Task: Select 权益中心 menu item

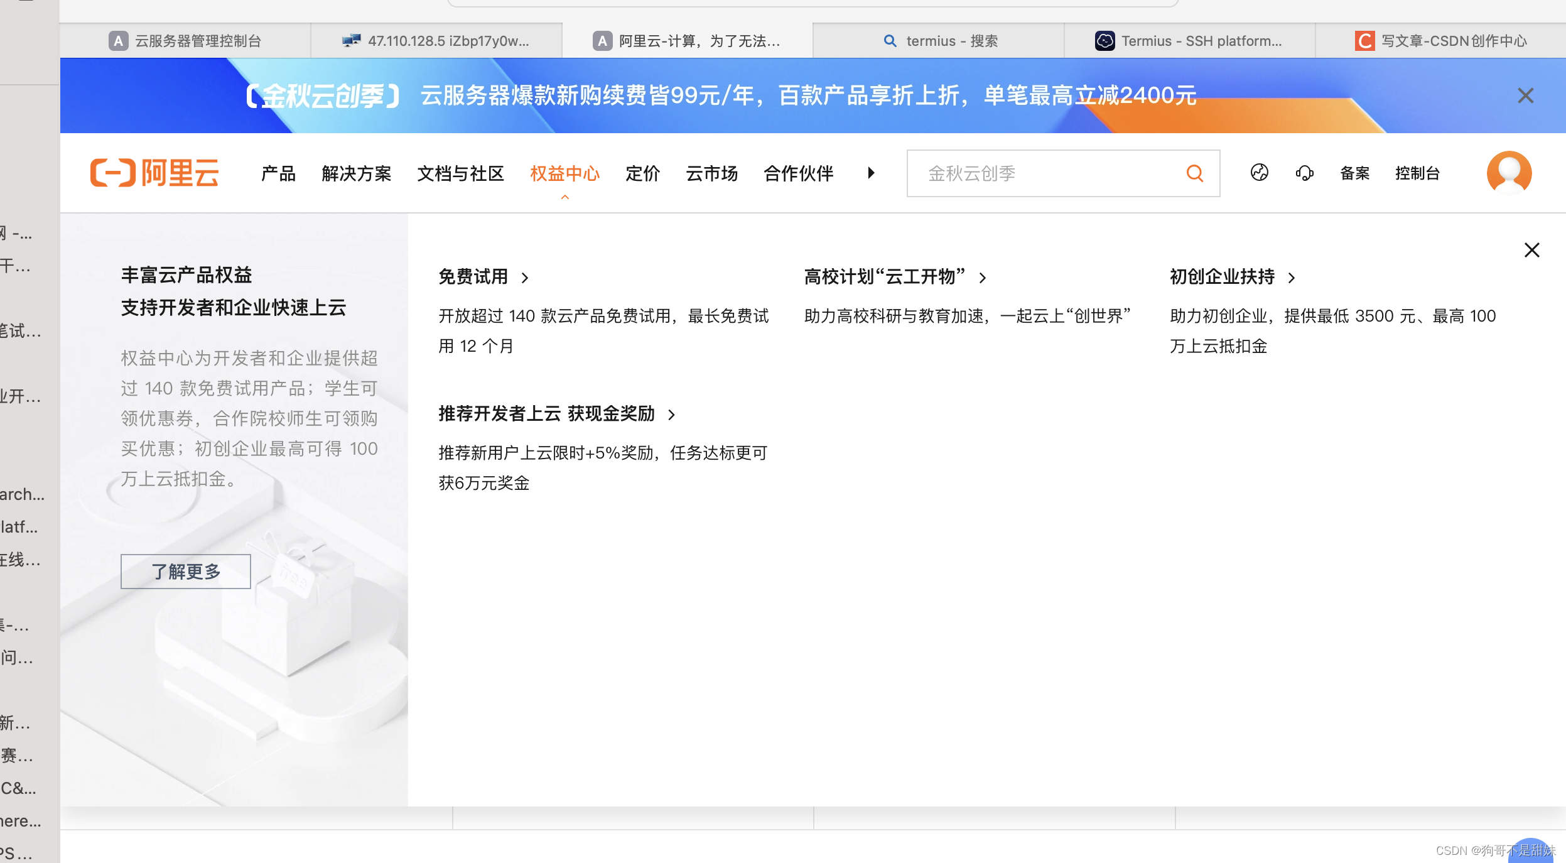Action: [x=564, y=173]
